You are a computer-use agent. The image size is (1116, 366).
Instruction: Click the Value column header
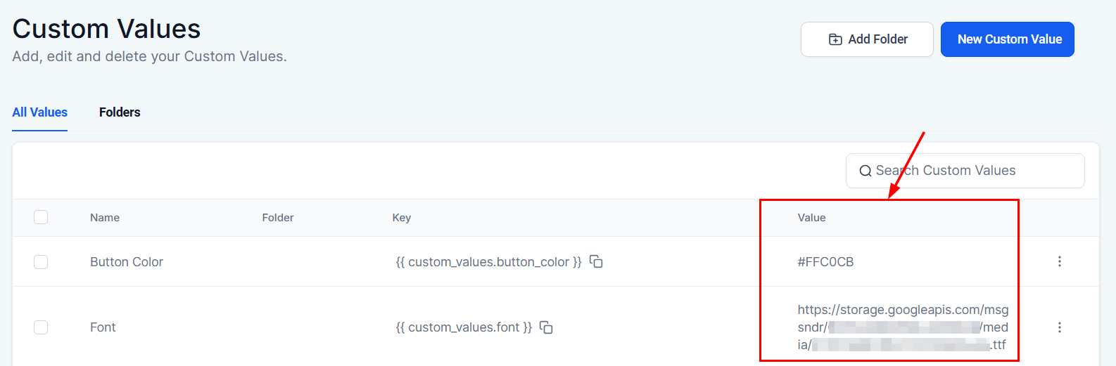(811, 218)
